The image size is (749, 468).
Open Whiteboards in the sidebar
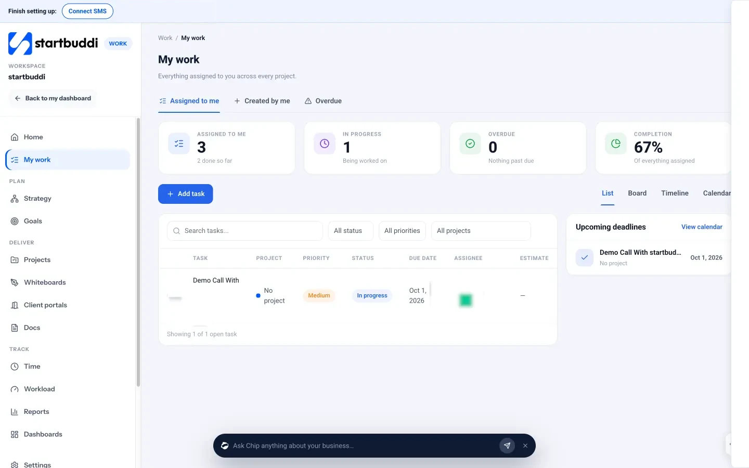pyautogui.click(x=68, y=282)
